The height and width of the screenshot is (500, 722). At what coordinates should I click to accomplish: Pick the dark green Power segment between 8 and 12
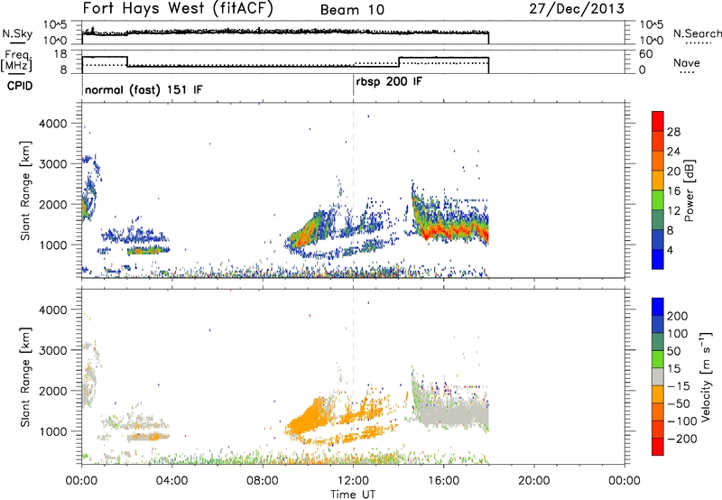(658, 220)
